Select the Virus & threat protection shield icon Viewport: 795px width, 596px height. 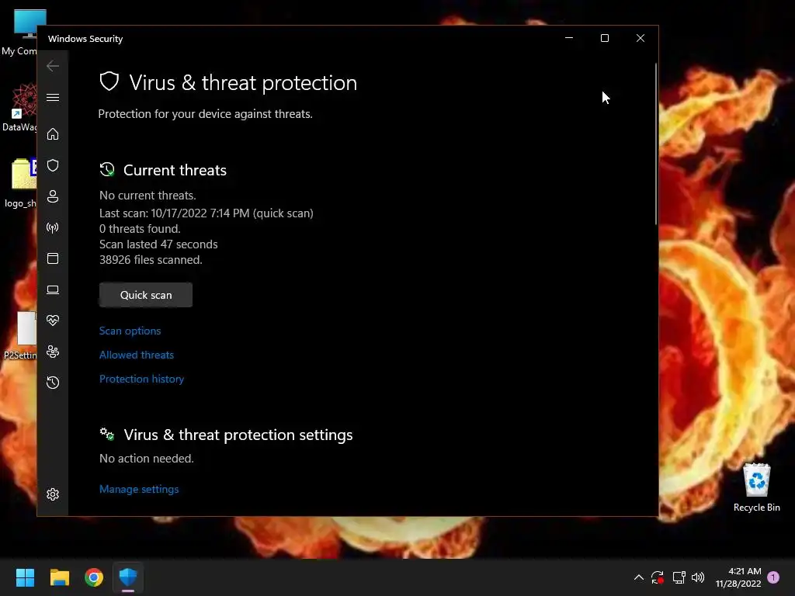coord(53,165)
